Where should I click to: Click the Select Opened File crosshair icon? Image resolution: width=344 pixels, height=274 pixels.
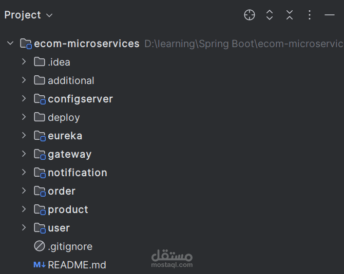(250, 15)
